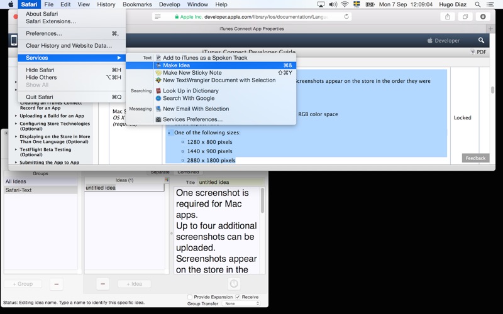Click the Wi-Fi status icon
The width and height of the screenshot is (503, 314).
click(x=345, y=4)
